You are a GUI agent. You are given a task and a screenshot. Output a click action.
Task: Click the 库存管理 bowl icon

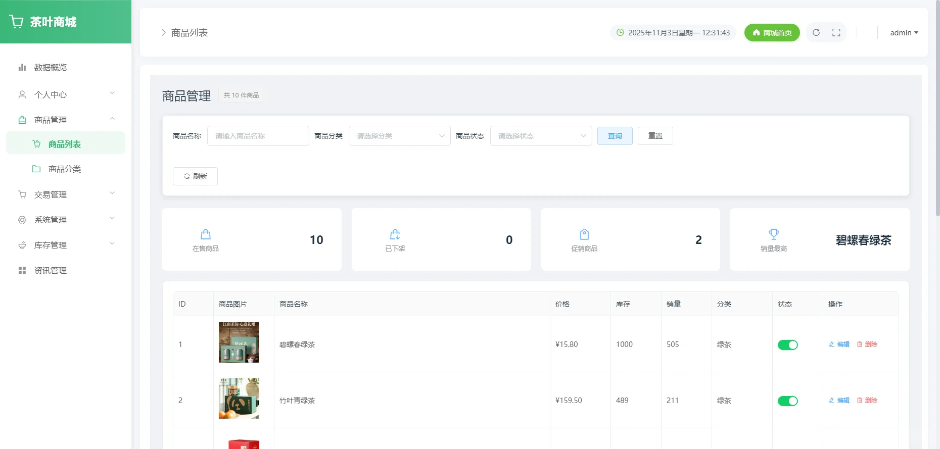(x=22, y=245)
